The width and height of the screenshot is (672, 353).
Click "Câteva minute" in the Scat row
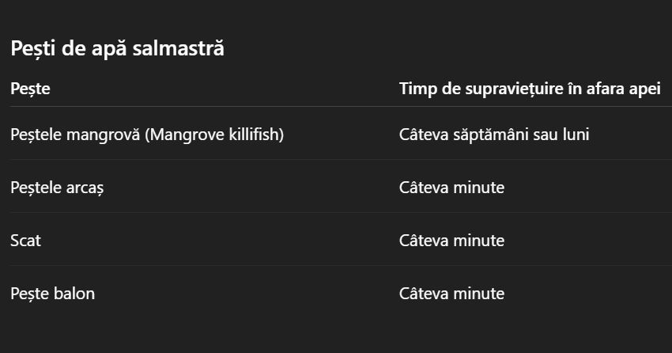[x=451, y=241]
